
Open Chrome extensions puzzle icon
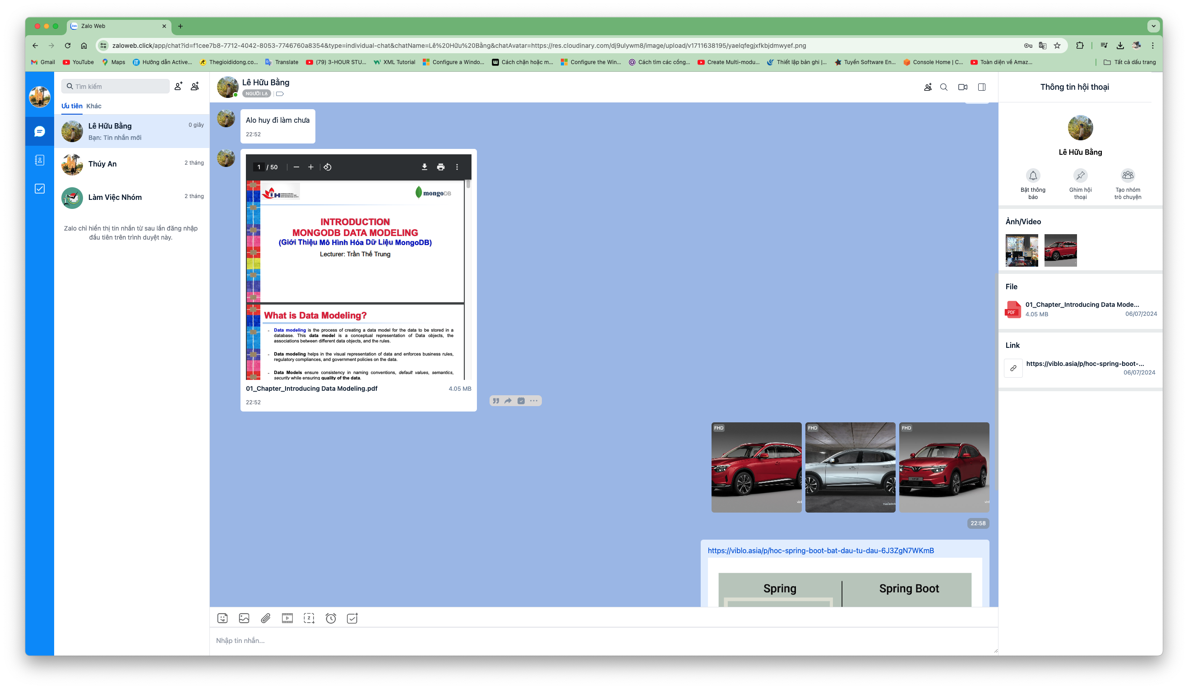coord(1080,46)
